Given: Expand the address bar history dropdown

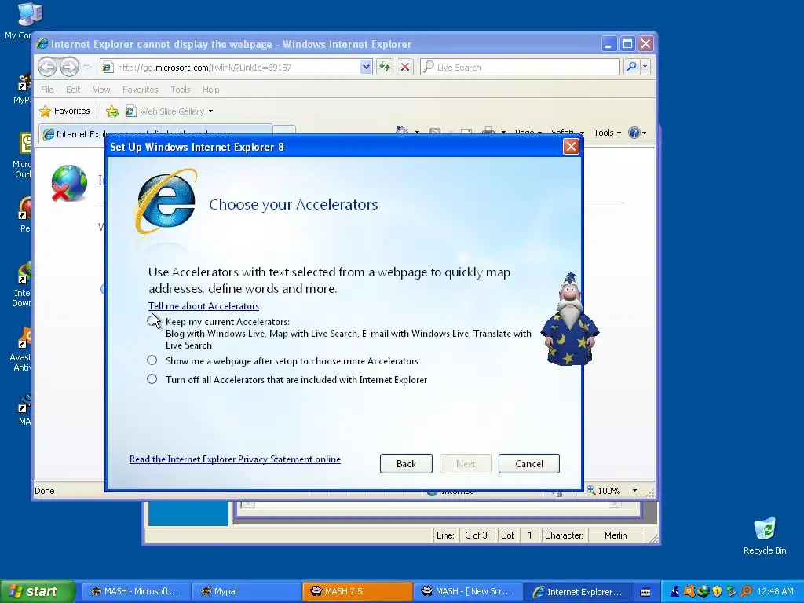Looking at the screenshot, I should (366, 68).
